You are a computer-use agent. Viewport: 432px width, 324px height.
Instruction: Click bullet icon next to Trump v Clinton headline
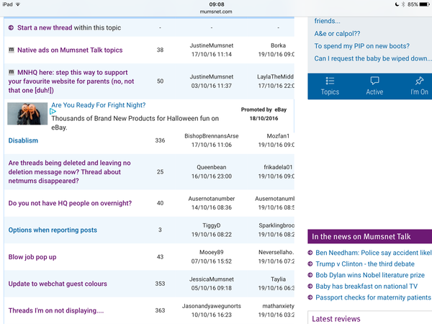(x=310, y=264)
